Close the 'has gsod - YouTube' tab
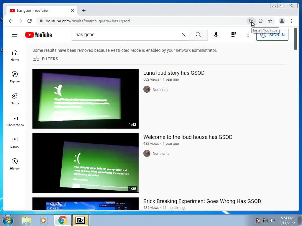The width and height of the screenshot is (302, 226). [73, 11]
